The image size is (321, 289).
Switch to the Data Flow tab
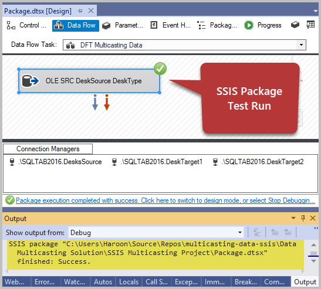click(x=76, y=26)
